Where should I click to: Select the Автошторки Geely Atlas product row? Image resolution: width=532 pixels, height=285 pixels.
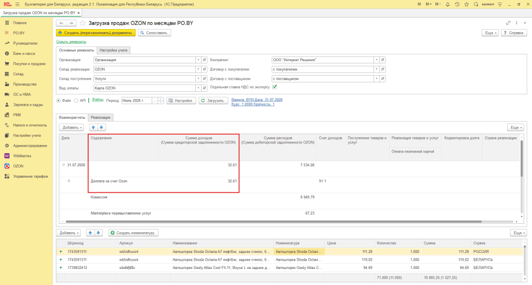coord(289,268)
